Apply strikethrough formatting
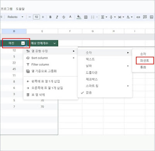This screenshot has width=155, height=151. [x=64, y=17]
